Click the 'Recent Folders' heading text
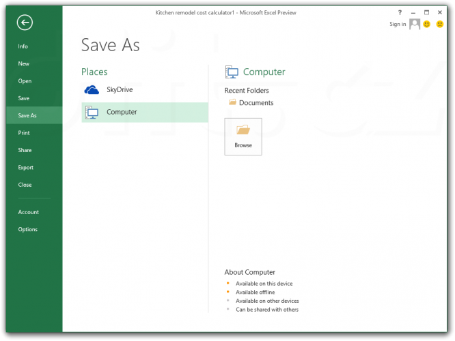 point(247,91)
